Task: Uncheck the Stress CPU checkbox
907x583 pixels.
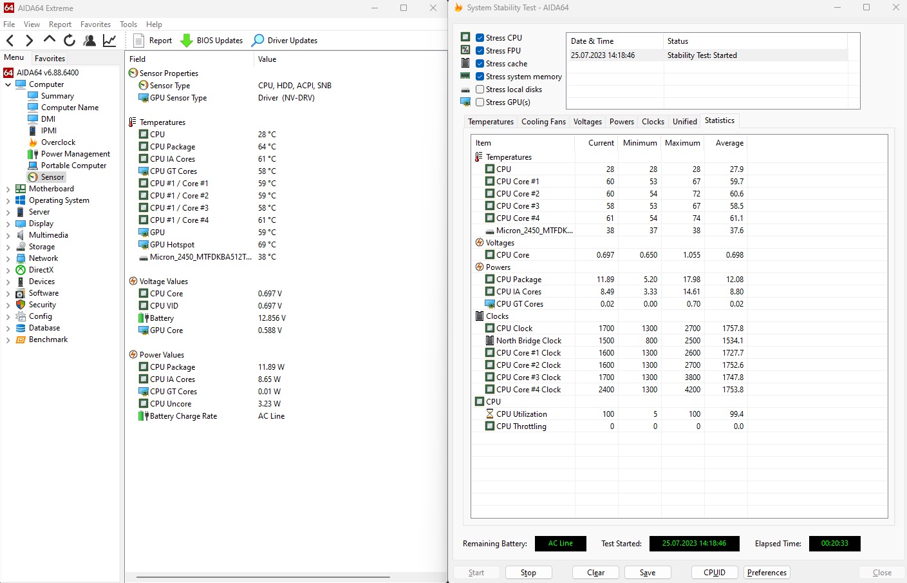Action: [480, 38]
